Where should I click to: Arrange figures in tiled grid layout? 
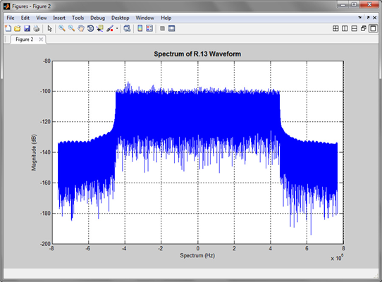point(335,28)
